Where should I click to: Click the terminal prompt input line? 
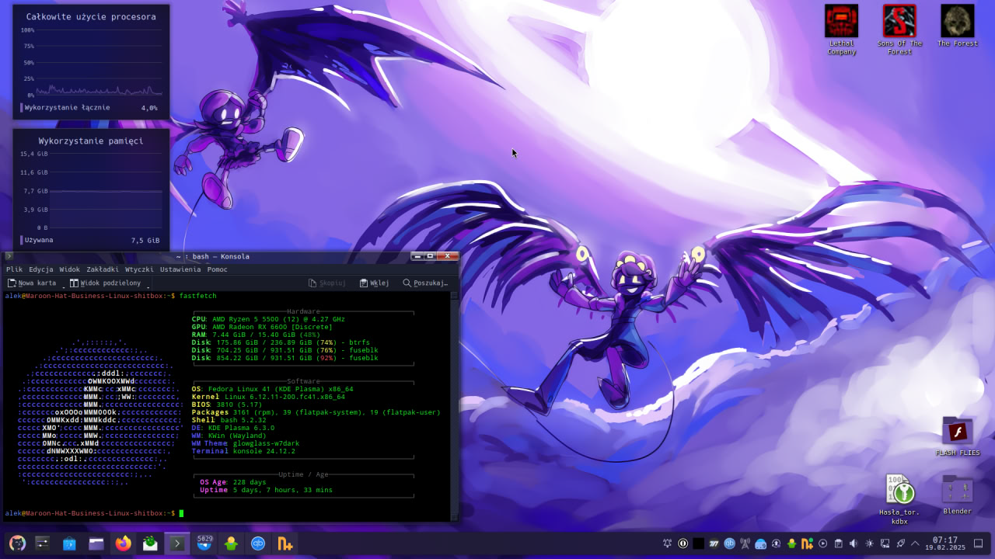point(227,513)
